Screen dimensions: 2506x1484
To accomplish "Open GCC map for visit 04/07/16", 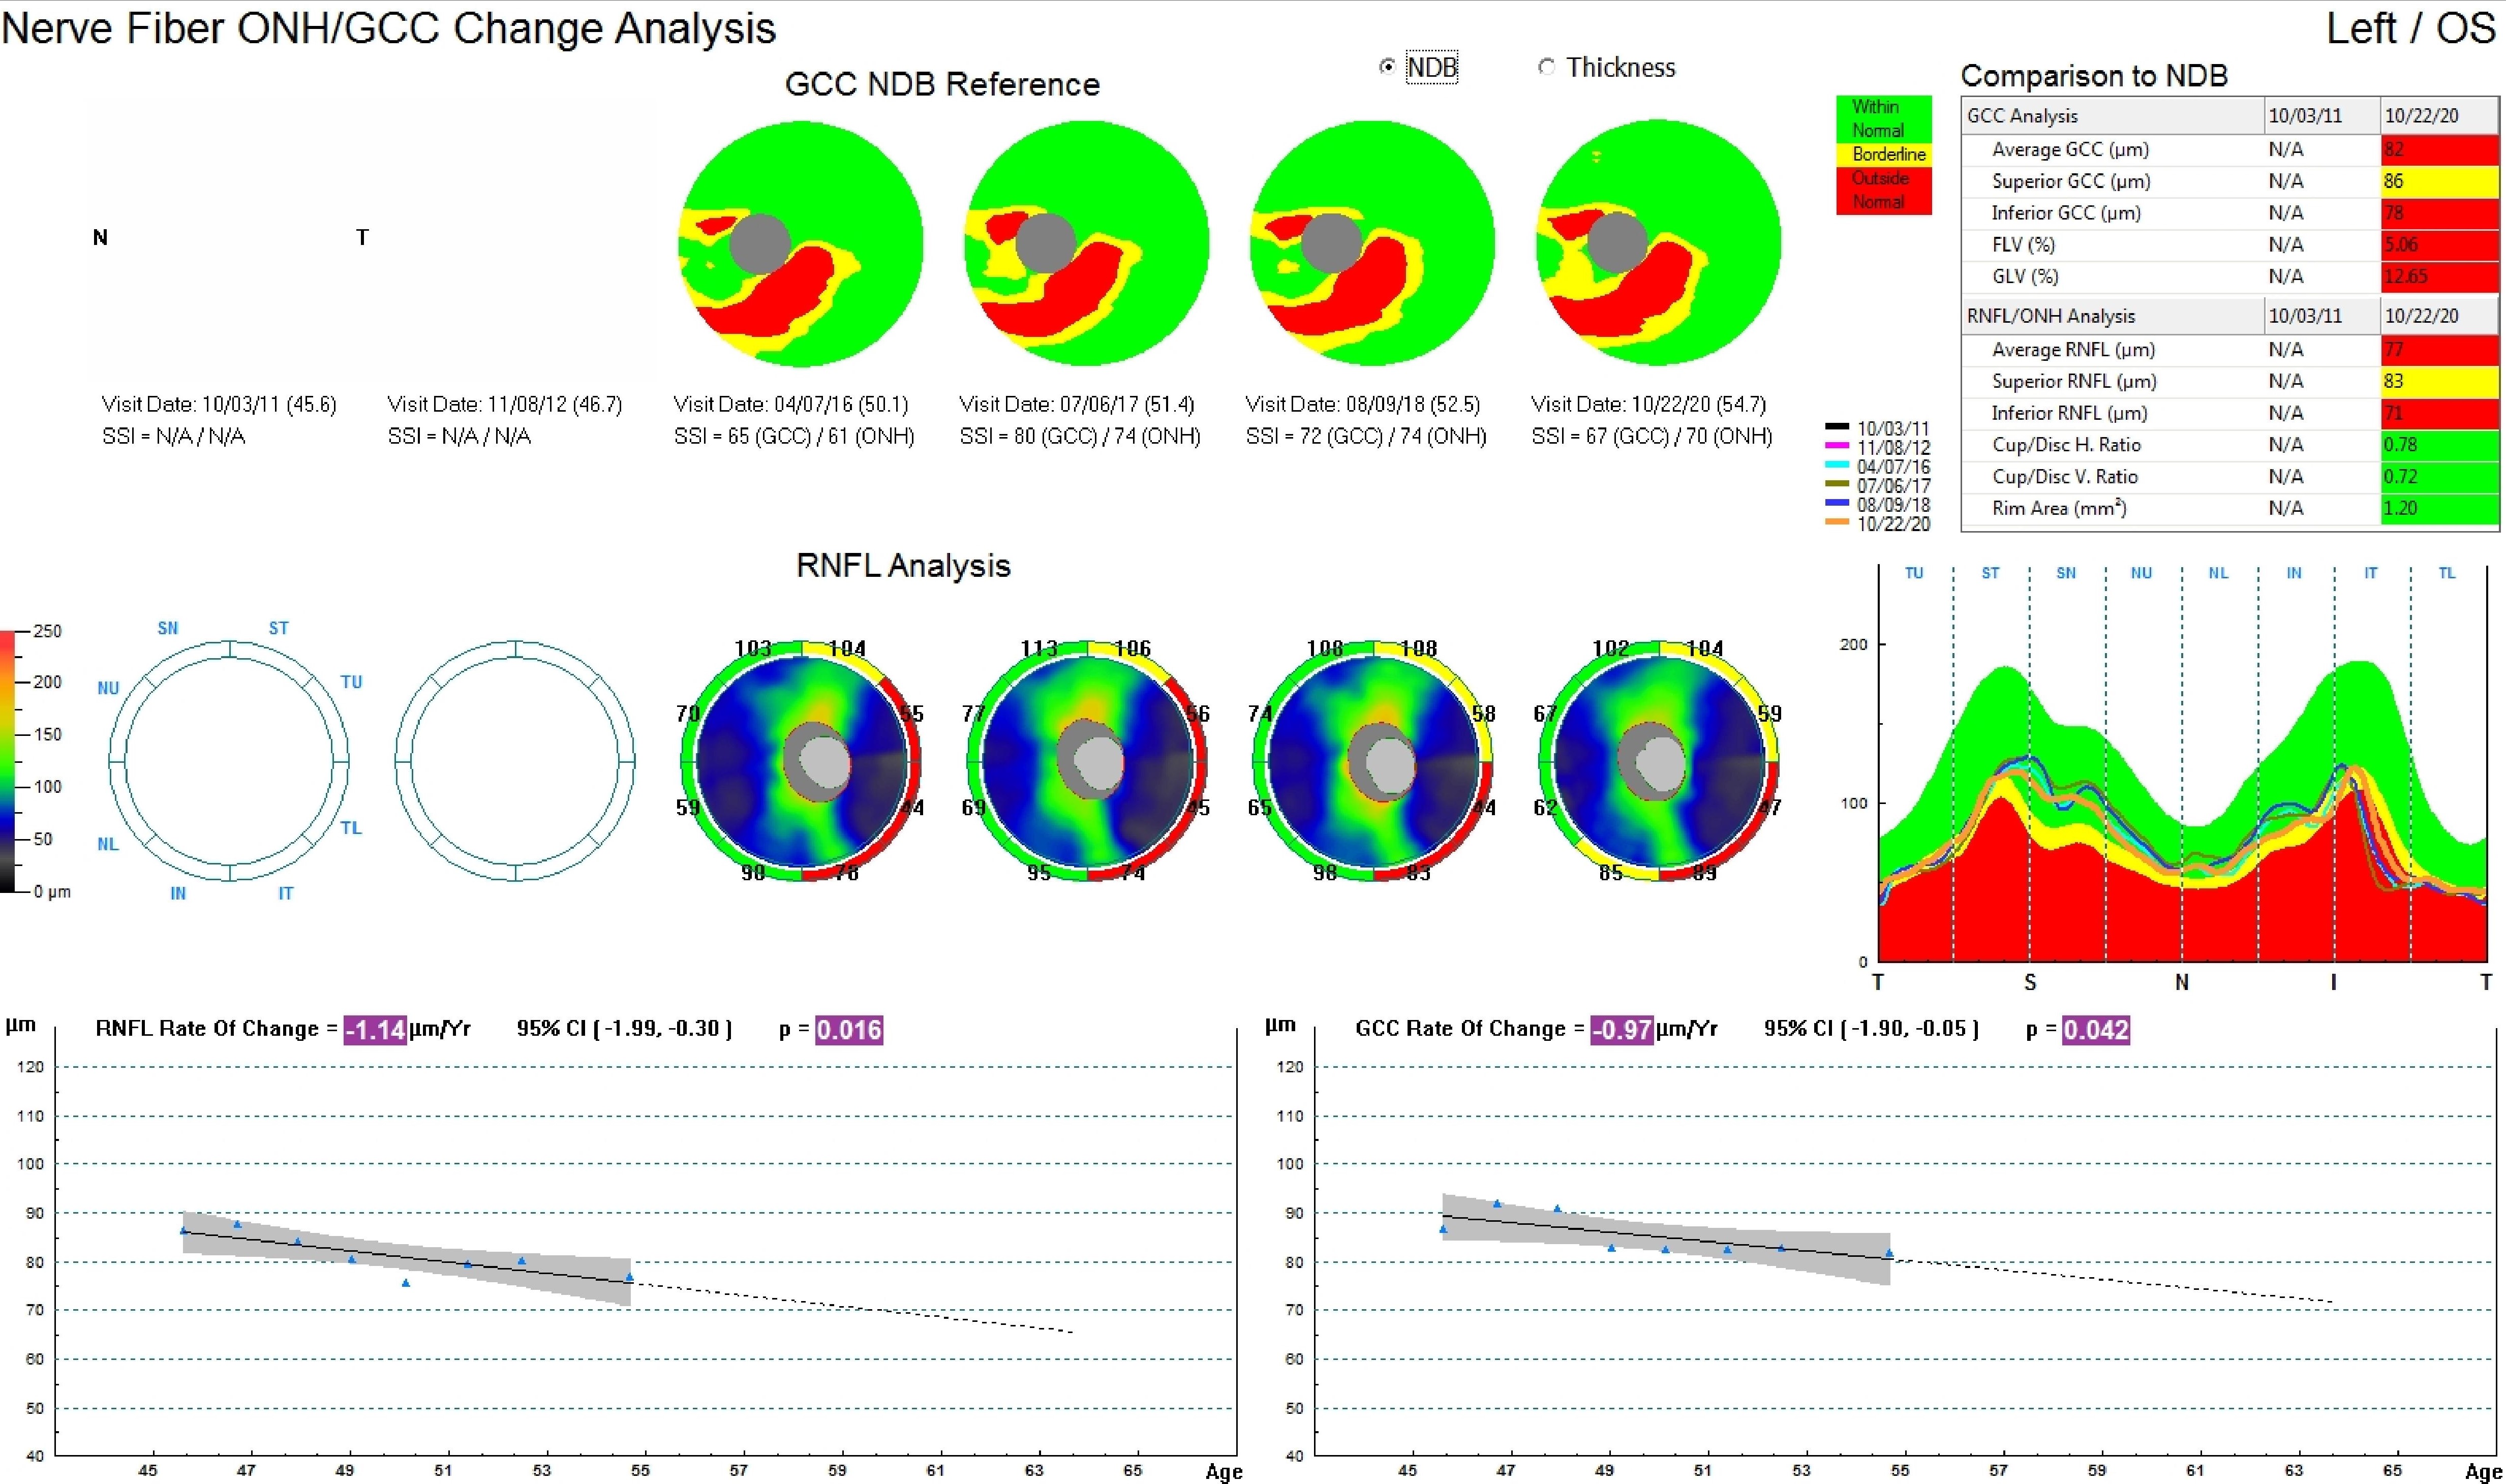I will point(801,243).
